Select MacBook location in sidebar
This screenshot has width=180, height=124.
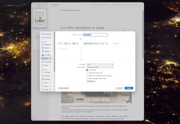[x=47, y=79]
